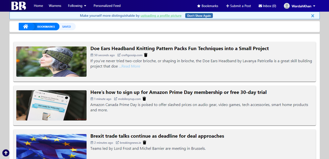
Task: Open the Brexit flag thumbnail
Action: click(x=51, y=146)
